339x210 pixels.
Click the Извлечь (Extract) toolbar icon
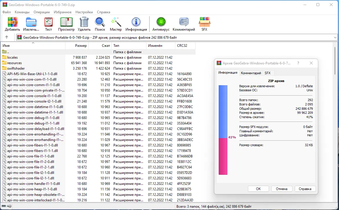(31, 22)
